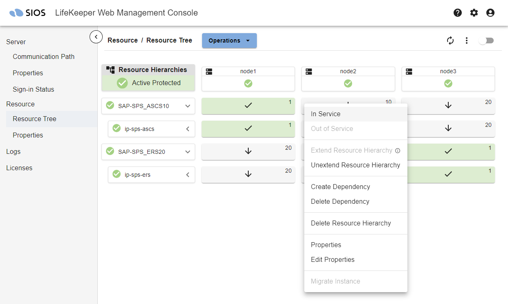Open the three-dot overflow menu
The image size is (508, 304).
[467, 41]
